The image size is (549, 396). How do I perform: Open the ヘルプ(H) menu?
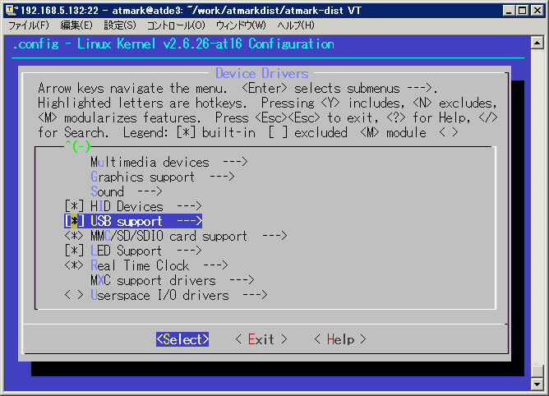[x=296, y=25]
